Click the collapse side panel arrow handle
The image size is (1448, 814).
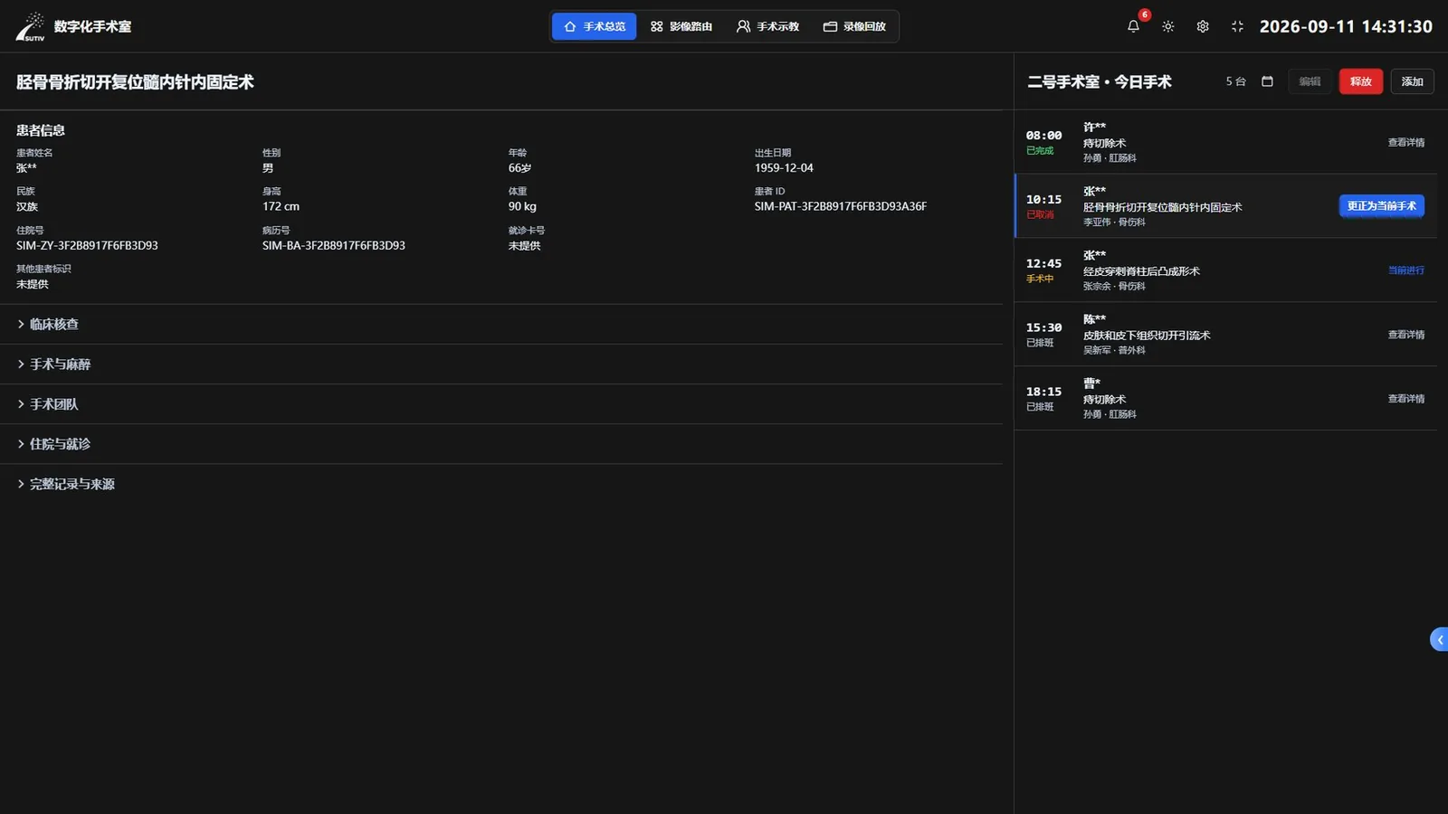point(1439,639)
